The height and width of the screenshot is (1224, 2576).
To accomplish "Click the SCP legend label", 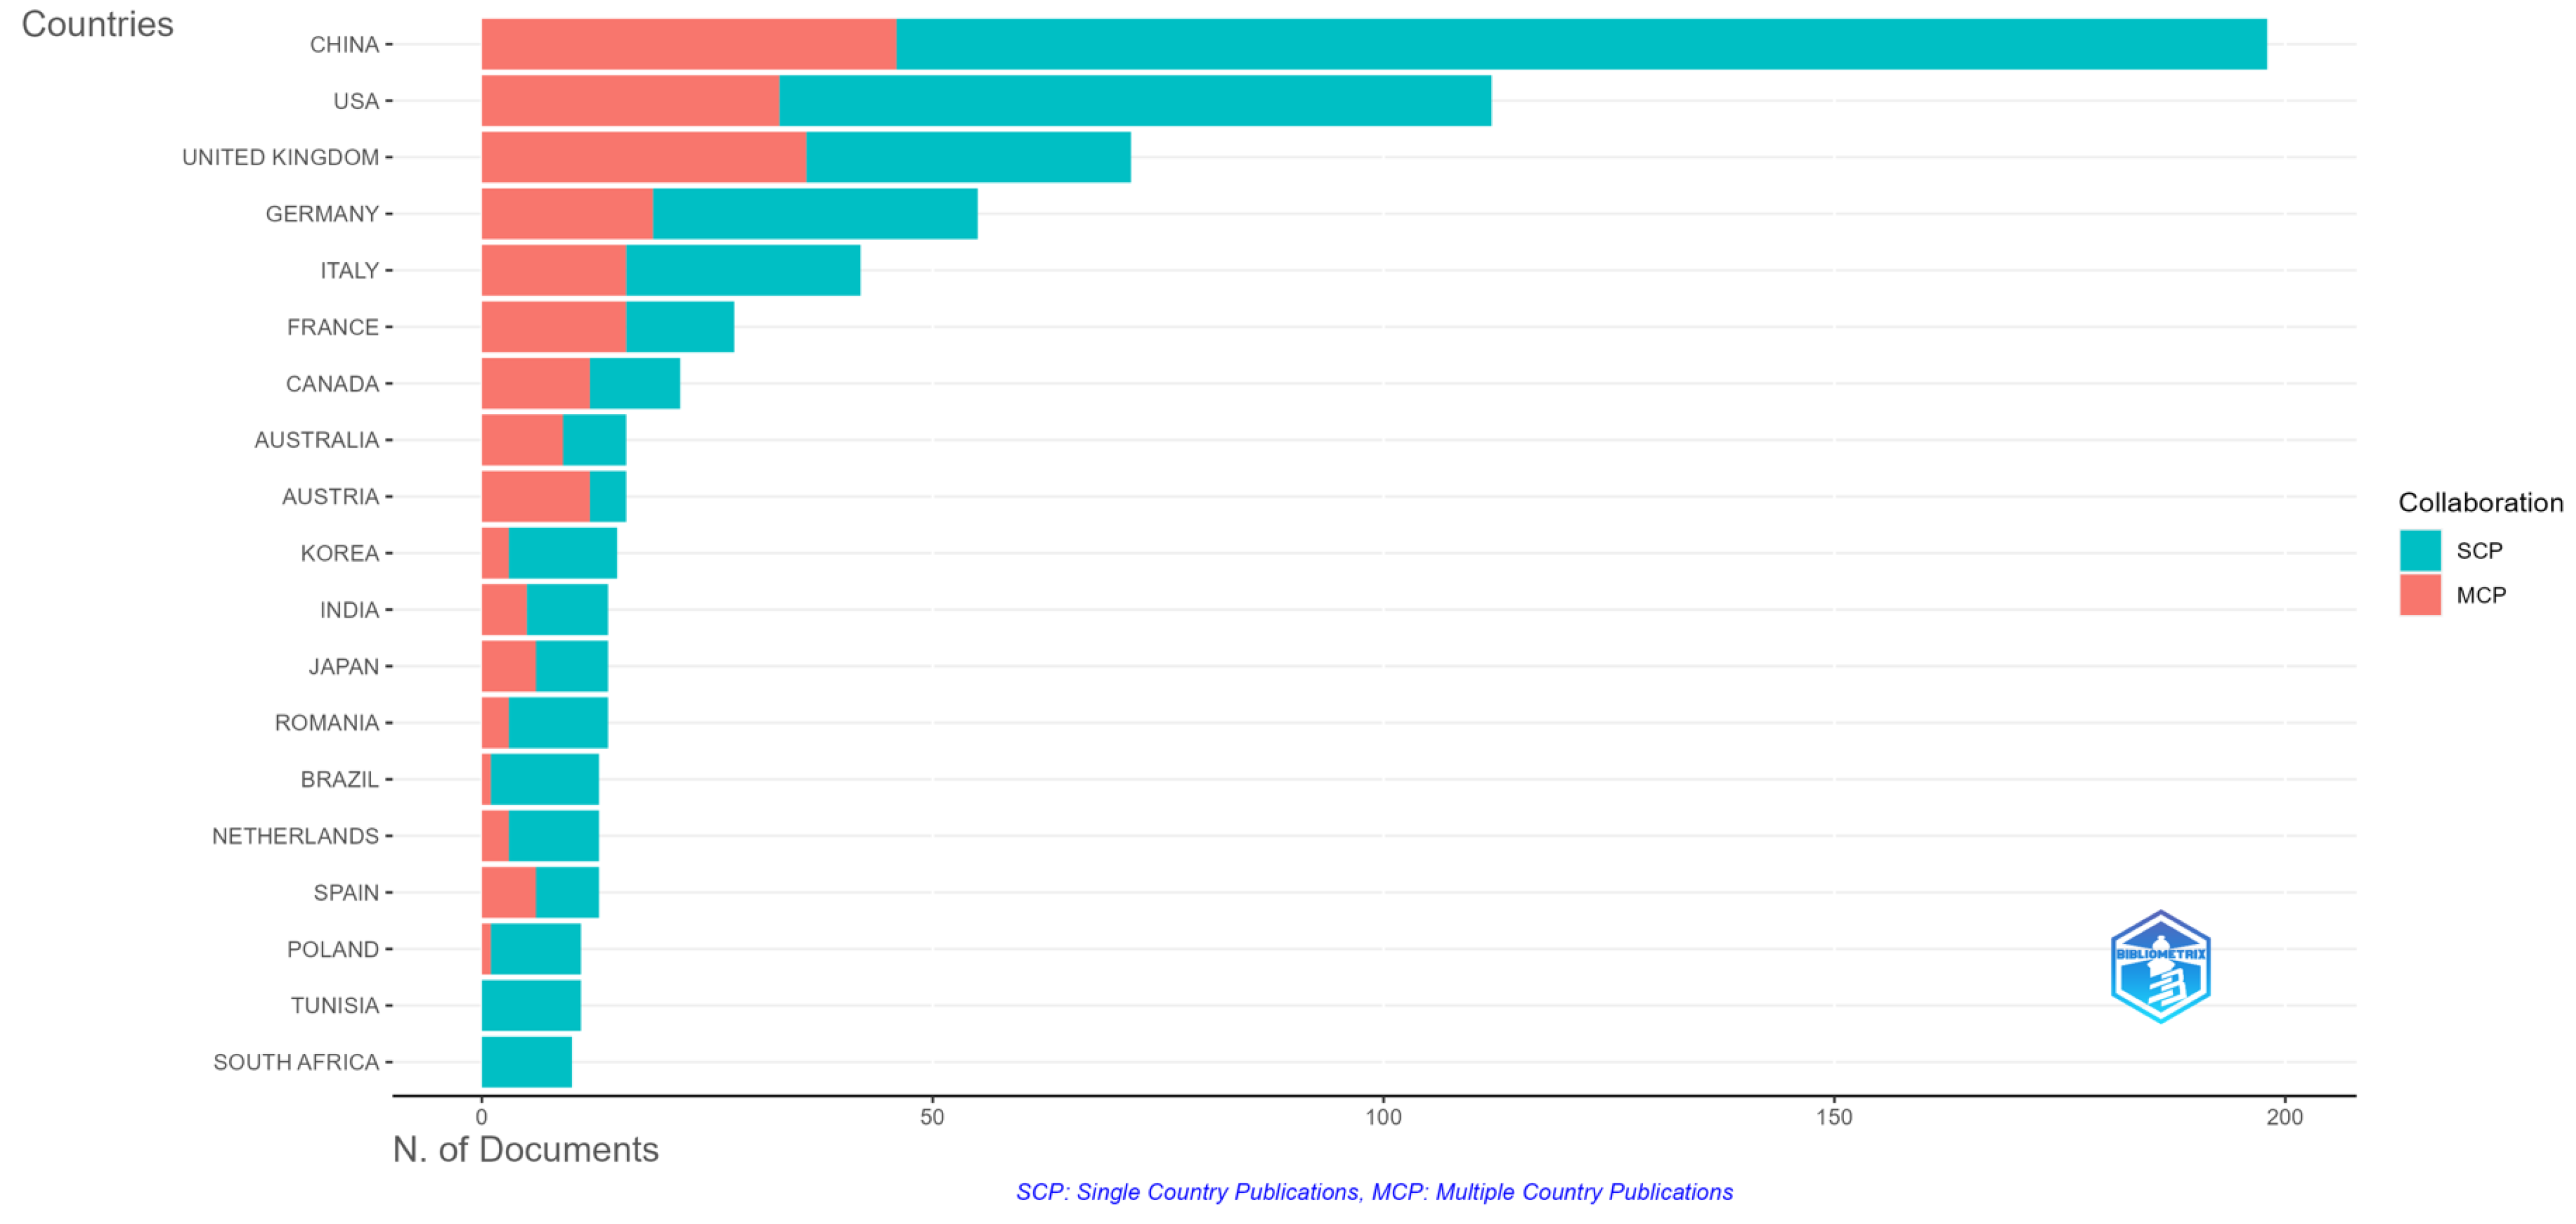I will [x=2479, y=550].
